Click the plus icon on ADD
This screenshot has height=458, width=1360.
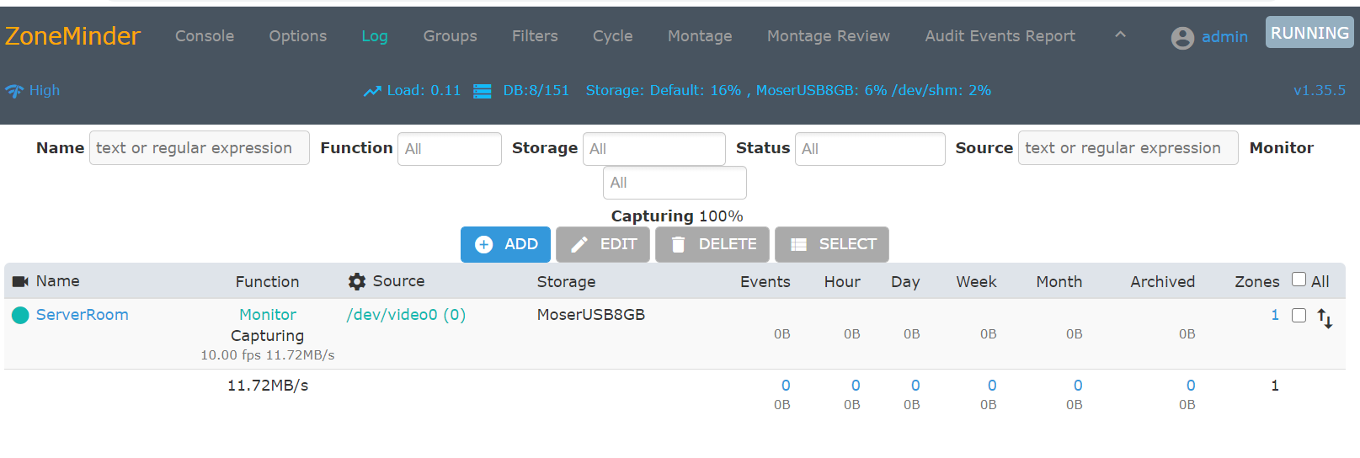pos(483,244)
